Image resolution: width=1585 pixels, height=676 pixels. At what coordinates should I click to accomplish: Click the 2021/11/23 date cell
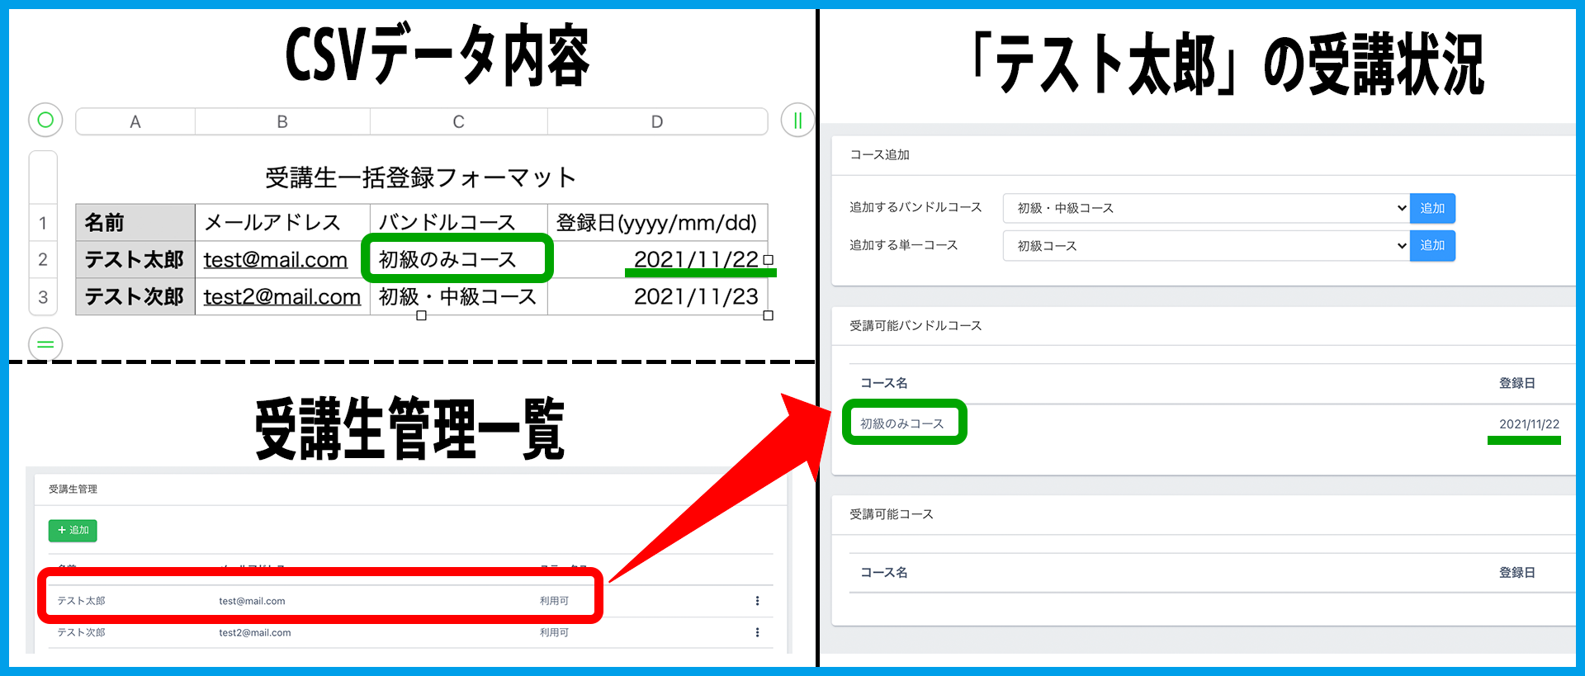click(695, 297)
